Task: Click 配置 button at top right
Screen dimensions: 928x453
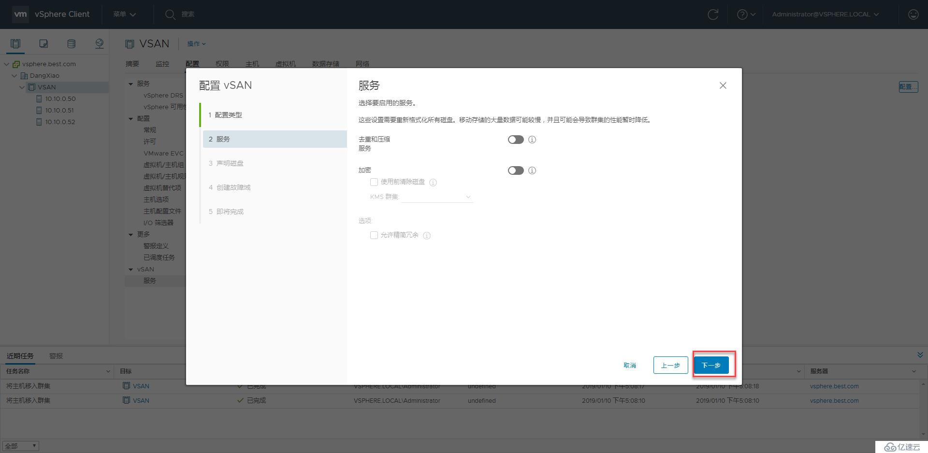Action: tap(908, 87)
